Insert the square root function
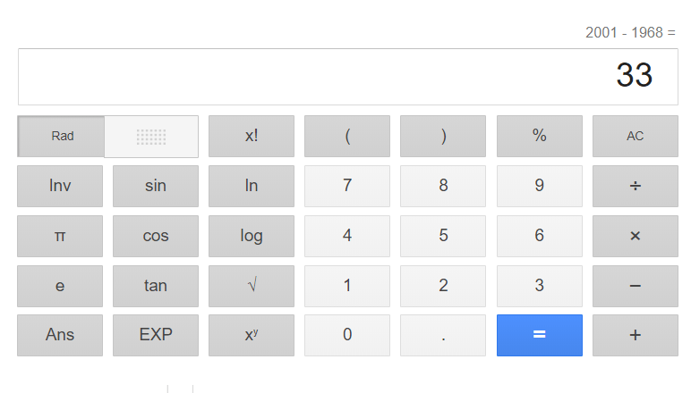Image resolution: width=691 pixels, height=393 pixels. pyautogui.click(x=252, y=286)
